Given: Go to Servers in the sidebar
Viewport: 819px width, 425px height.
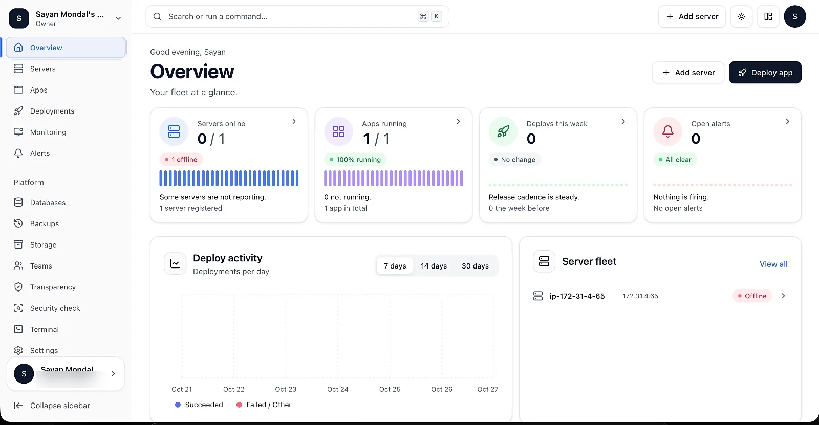Looking at the screenshot, I should click(66, 69).
